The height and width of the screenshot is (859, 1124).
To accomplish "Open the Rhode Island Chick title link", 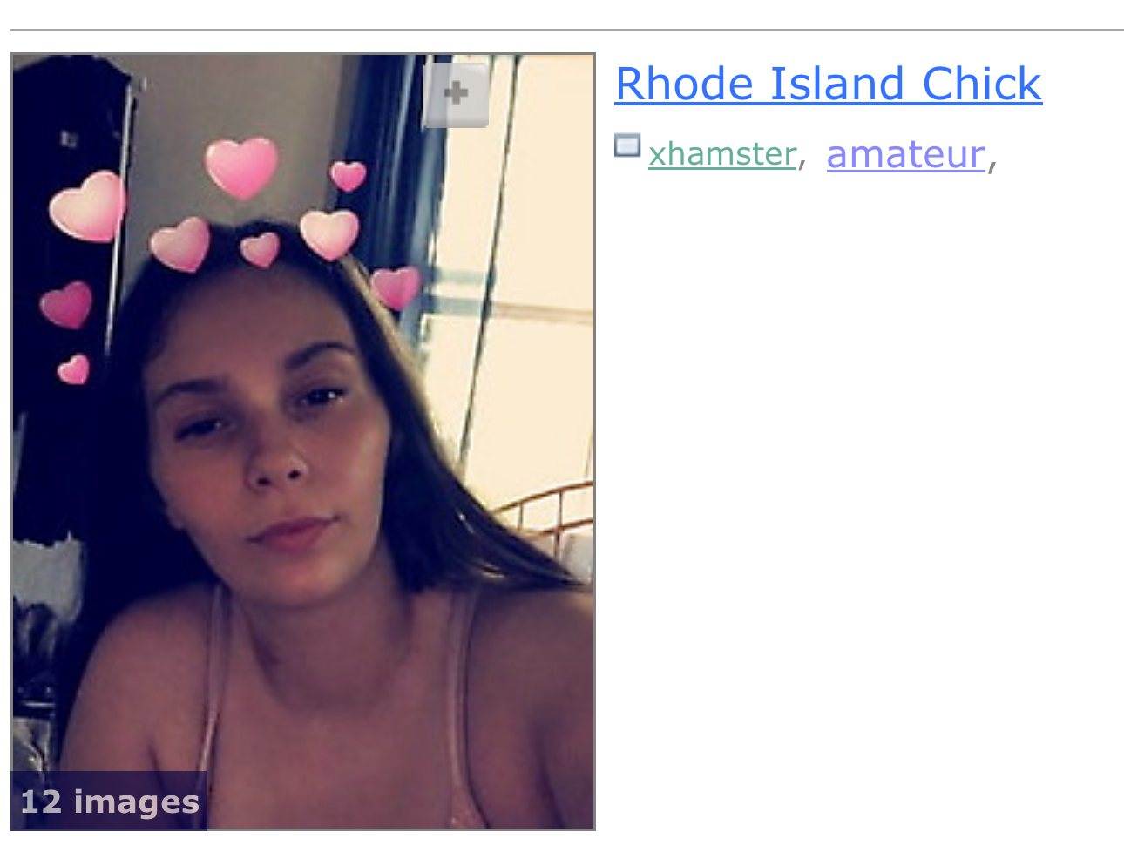I will [x=828, y=85].
